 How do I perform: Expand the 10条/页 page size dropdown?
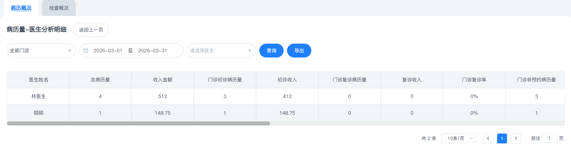tap(458, 138)
